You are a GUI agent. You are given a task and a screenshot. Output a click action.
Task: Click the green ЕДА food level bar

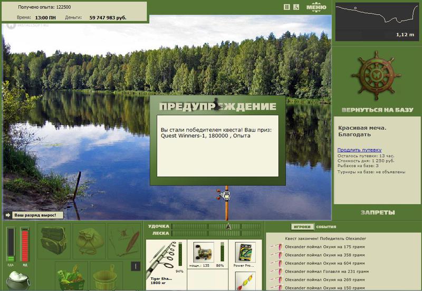coord(11,245)
